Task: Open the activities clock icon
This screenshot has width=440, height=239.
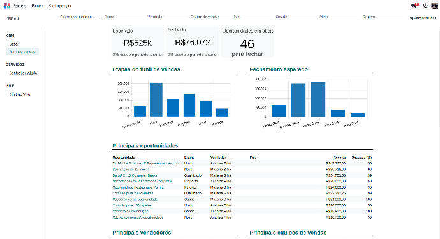Action: click(425, 6)
